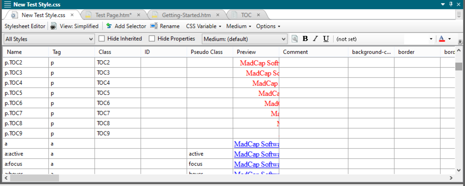Switch to the Test Page.htm tab
This screenshot has width=465, height=186.
pyautogui.click(x=114, y=15)
